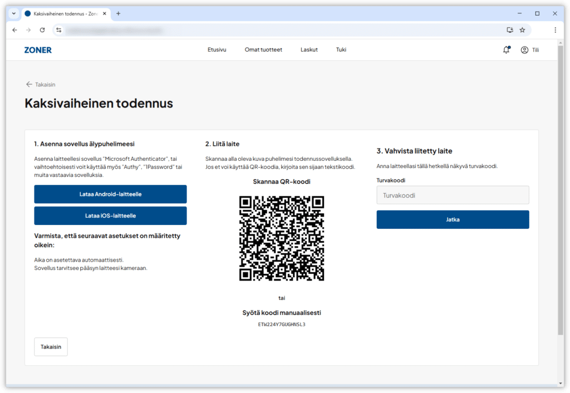Reload the page with browser refresh icon
Viewport: 570px width, 393px height.
pos(42,30)
